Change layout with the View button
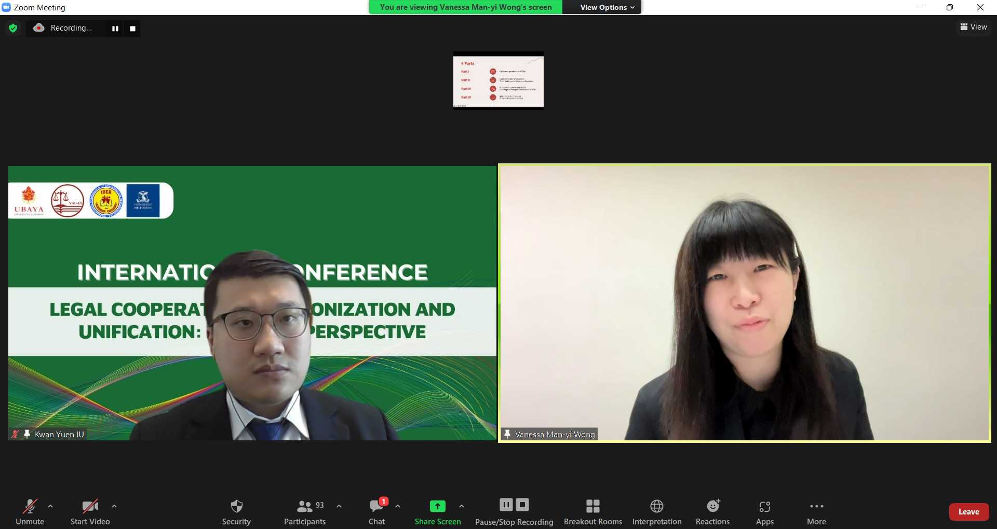The image size is (997, 529). tap(974, 27)
